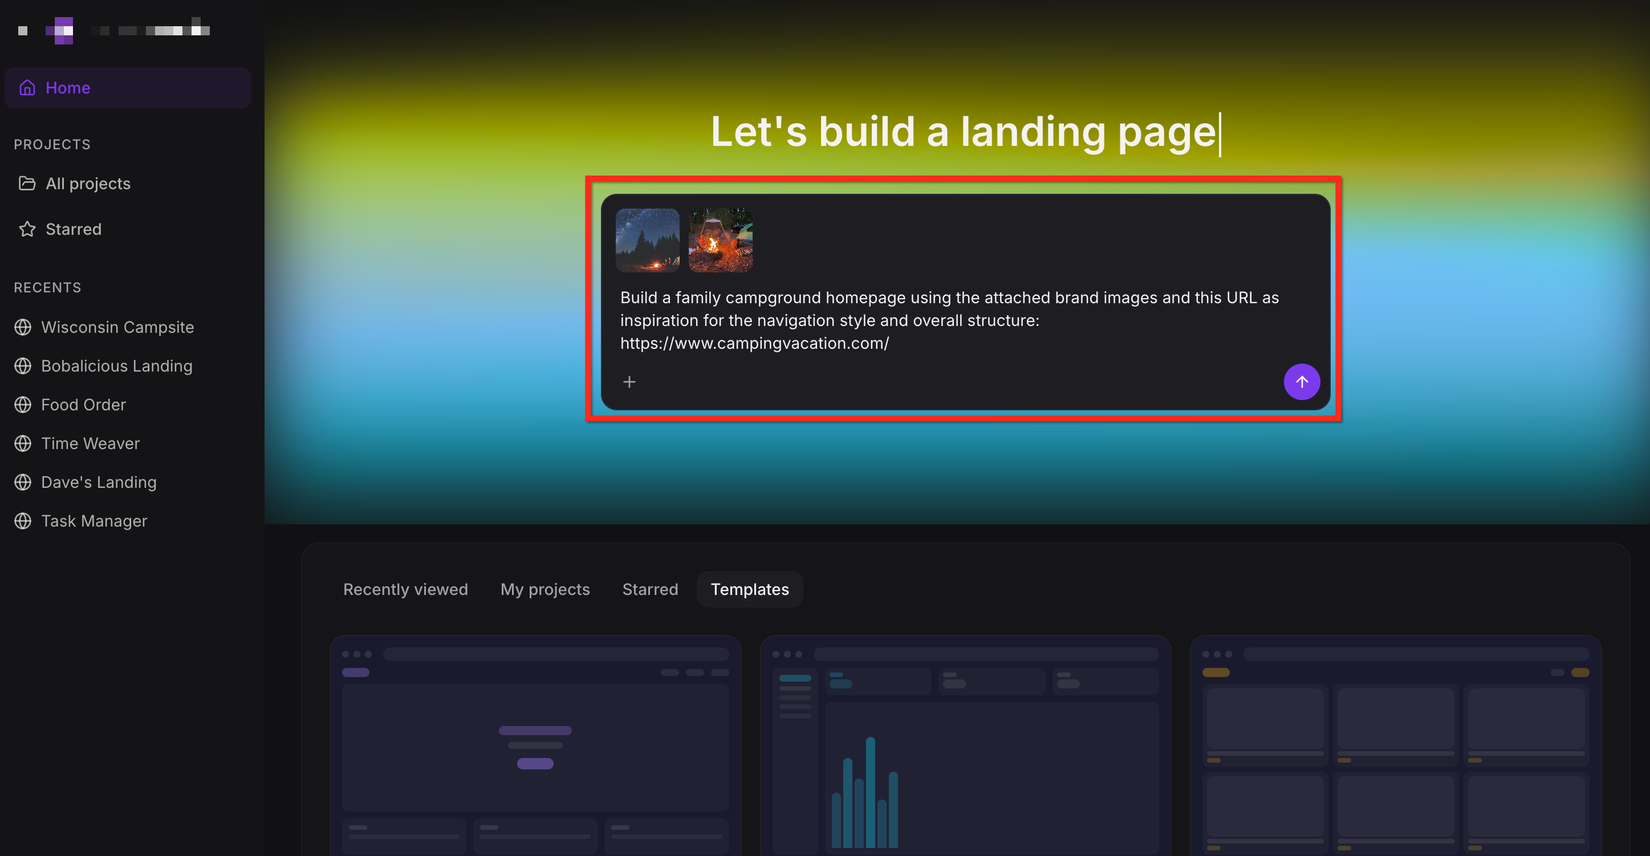Screen dimensions: 1650x856
Task: Click the All projects folder icon
Action: [x=27, y=184]
